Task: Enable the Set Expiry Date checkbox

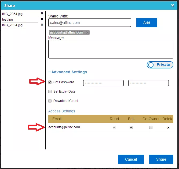Action: [50, 91]
